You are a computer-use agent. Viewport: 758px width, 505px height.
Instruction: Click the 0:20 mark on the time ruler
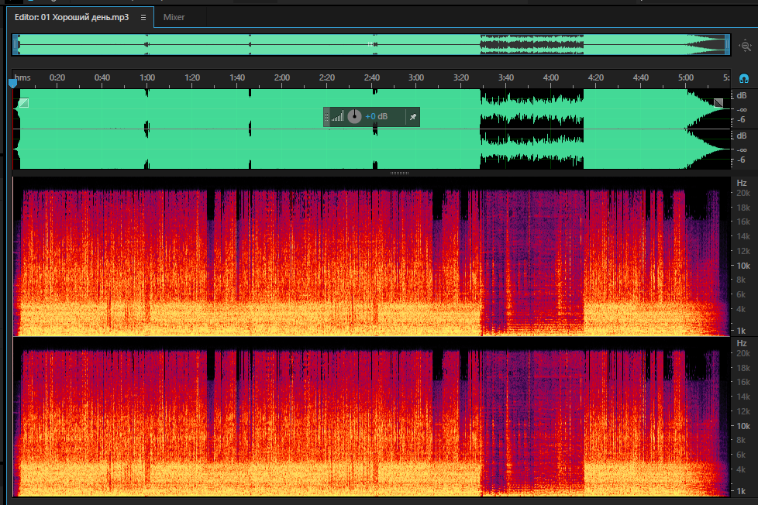[57, 77]
